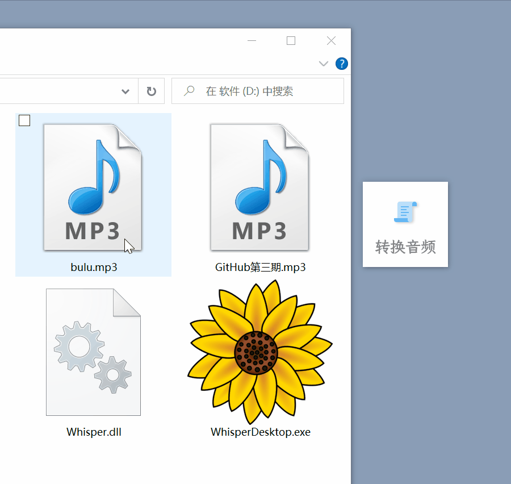Viewport: 511px width, 484px height.
Task: Click the GitHub第三期.mp3 filename label
Action: [260, 267]
